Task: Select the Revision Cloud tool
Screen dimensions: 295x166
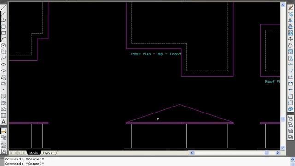Action: pyautogui.click(x=3, y=52)
